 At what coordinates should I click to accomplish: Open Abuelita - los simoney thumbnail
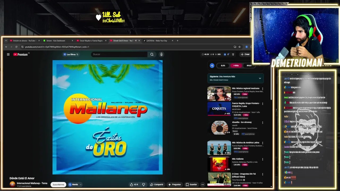[x=219, y=128]
